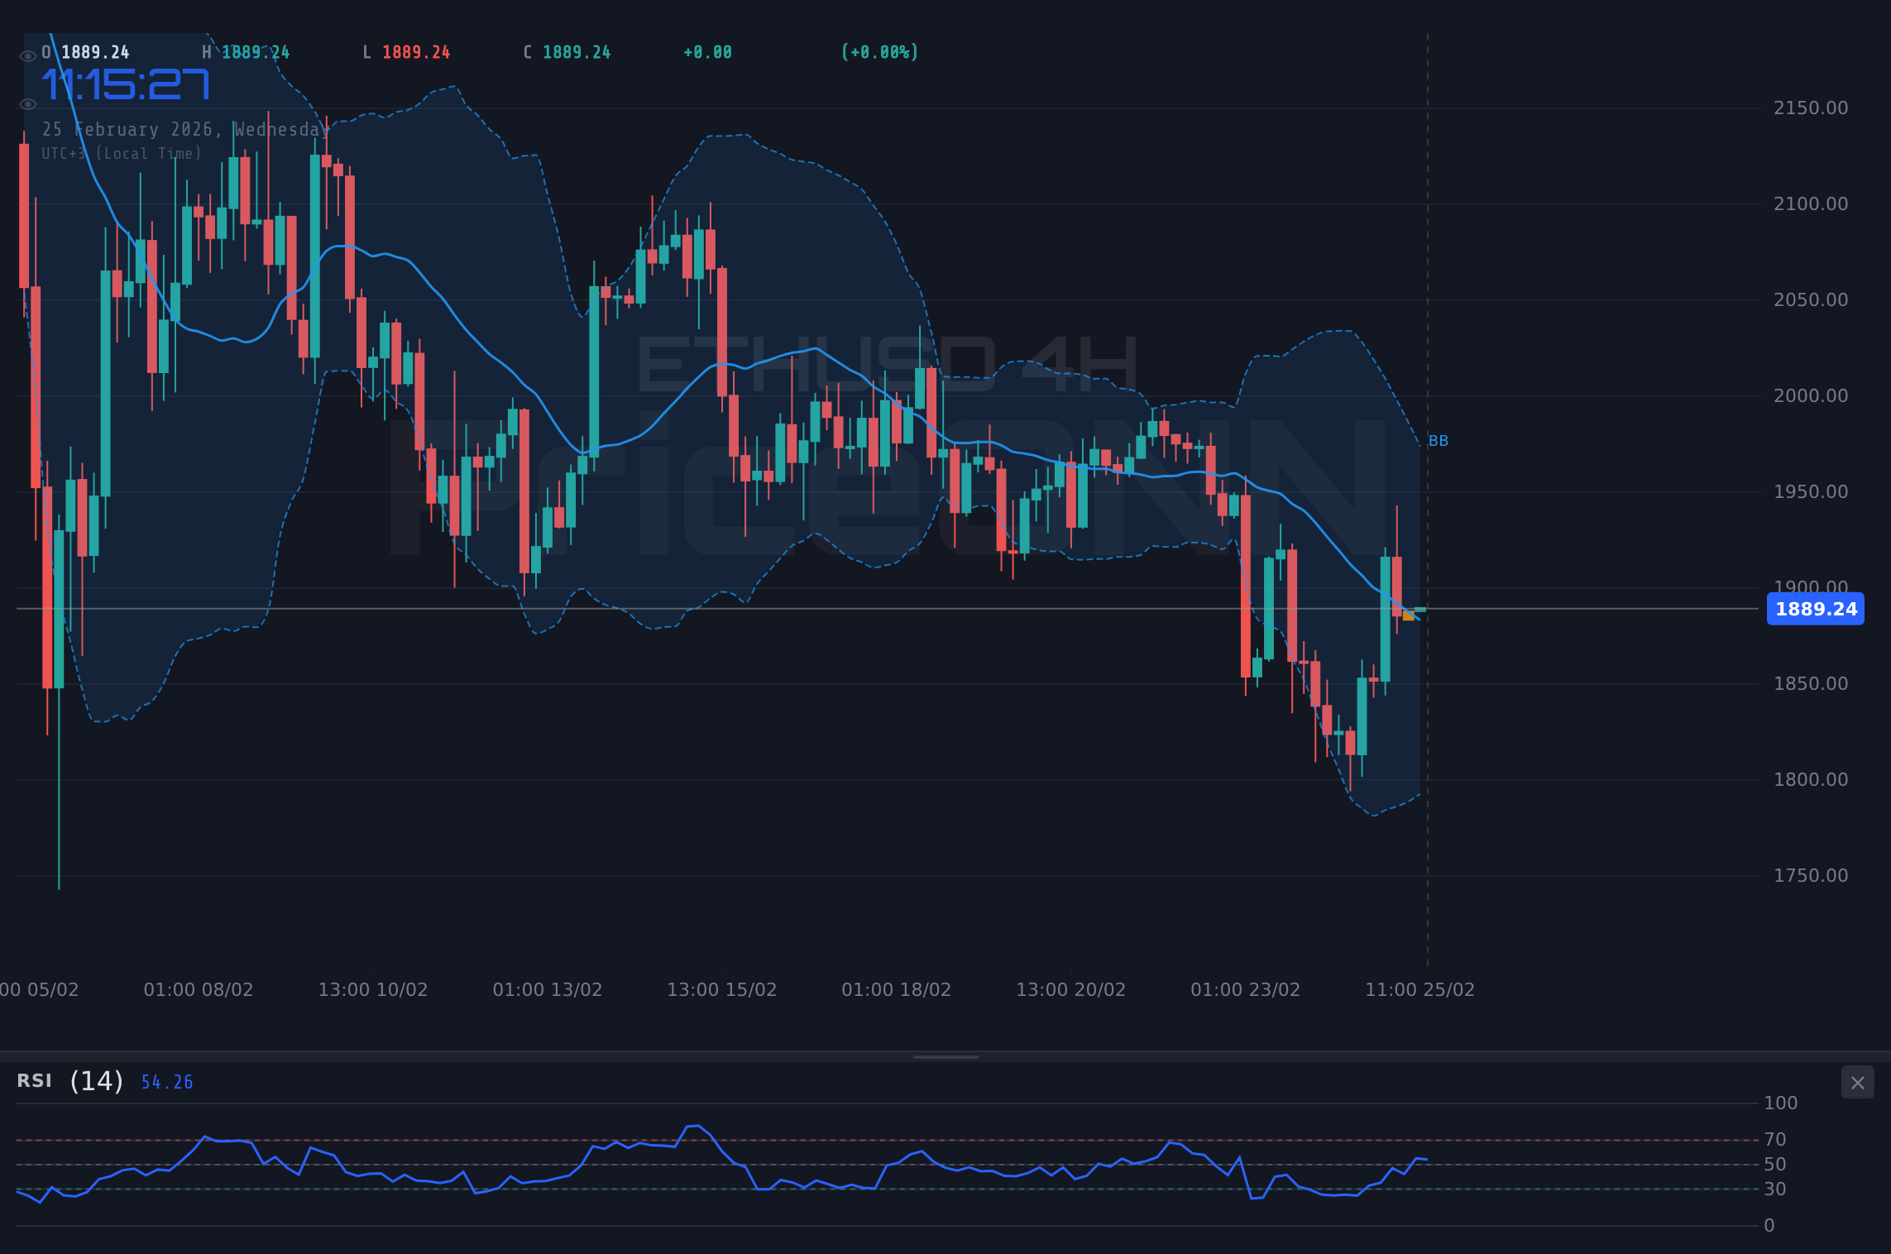Screen dimensions: 1891x1254
Task: Click the blue RSI value 54.26
Action: click(x=165, y=1082)
